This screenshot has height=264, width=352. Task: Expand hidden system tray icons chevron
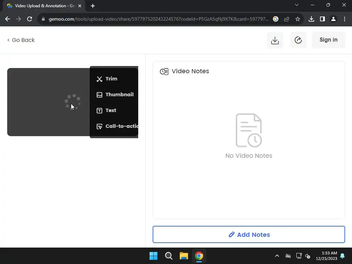[x=277, y=256]
